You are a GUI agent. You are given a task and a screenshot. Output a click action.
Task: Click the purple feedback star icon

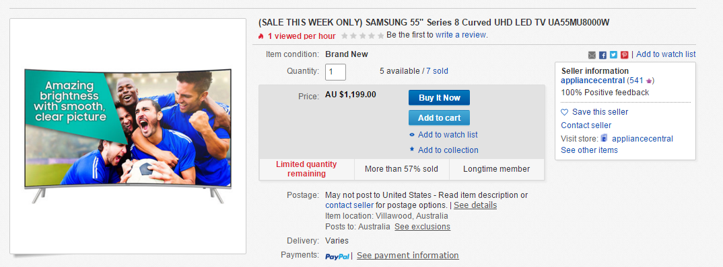(649, 81)
